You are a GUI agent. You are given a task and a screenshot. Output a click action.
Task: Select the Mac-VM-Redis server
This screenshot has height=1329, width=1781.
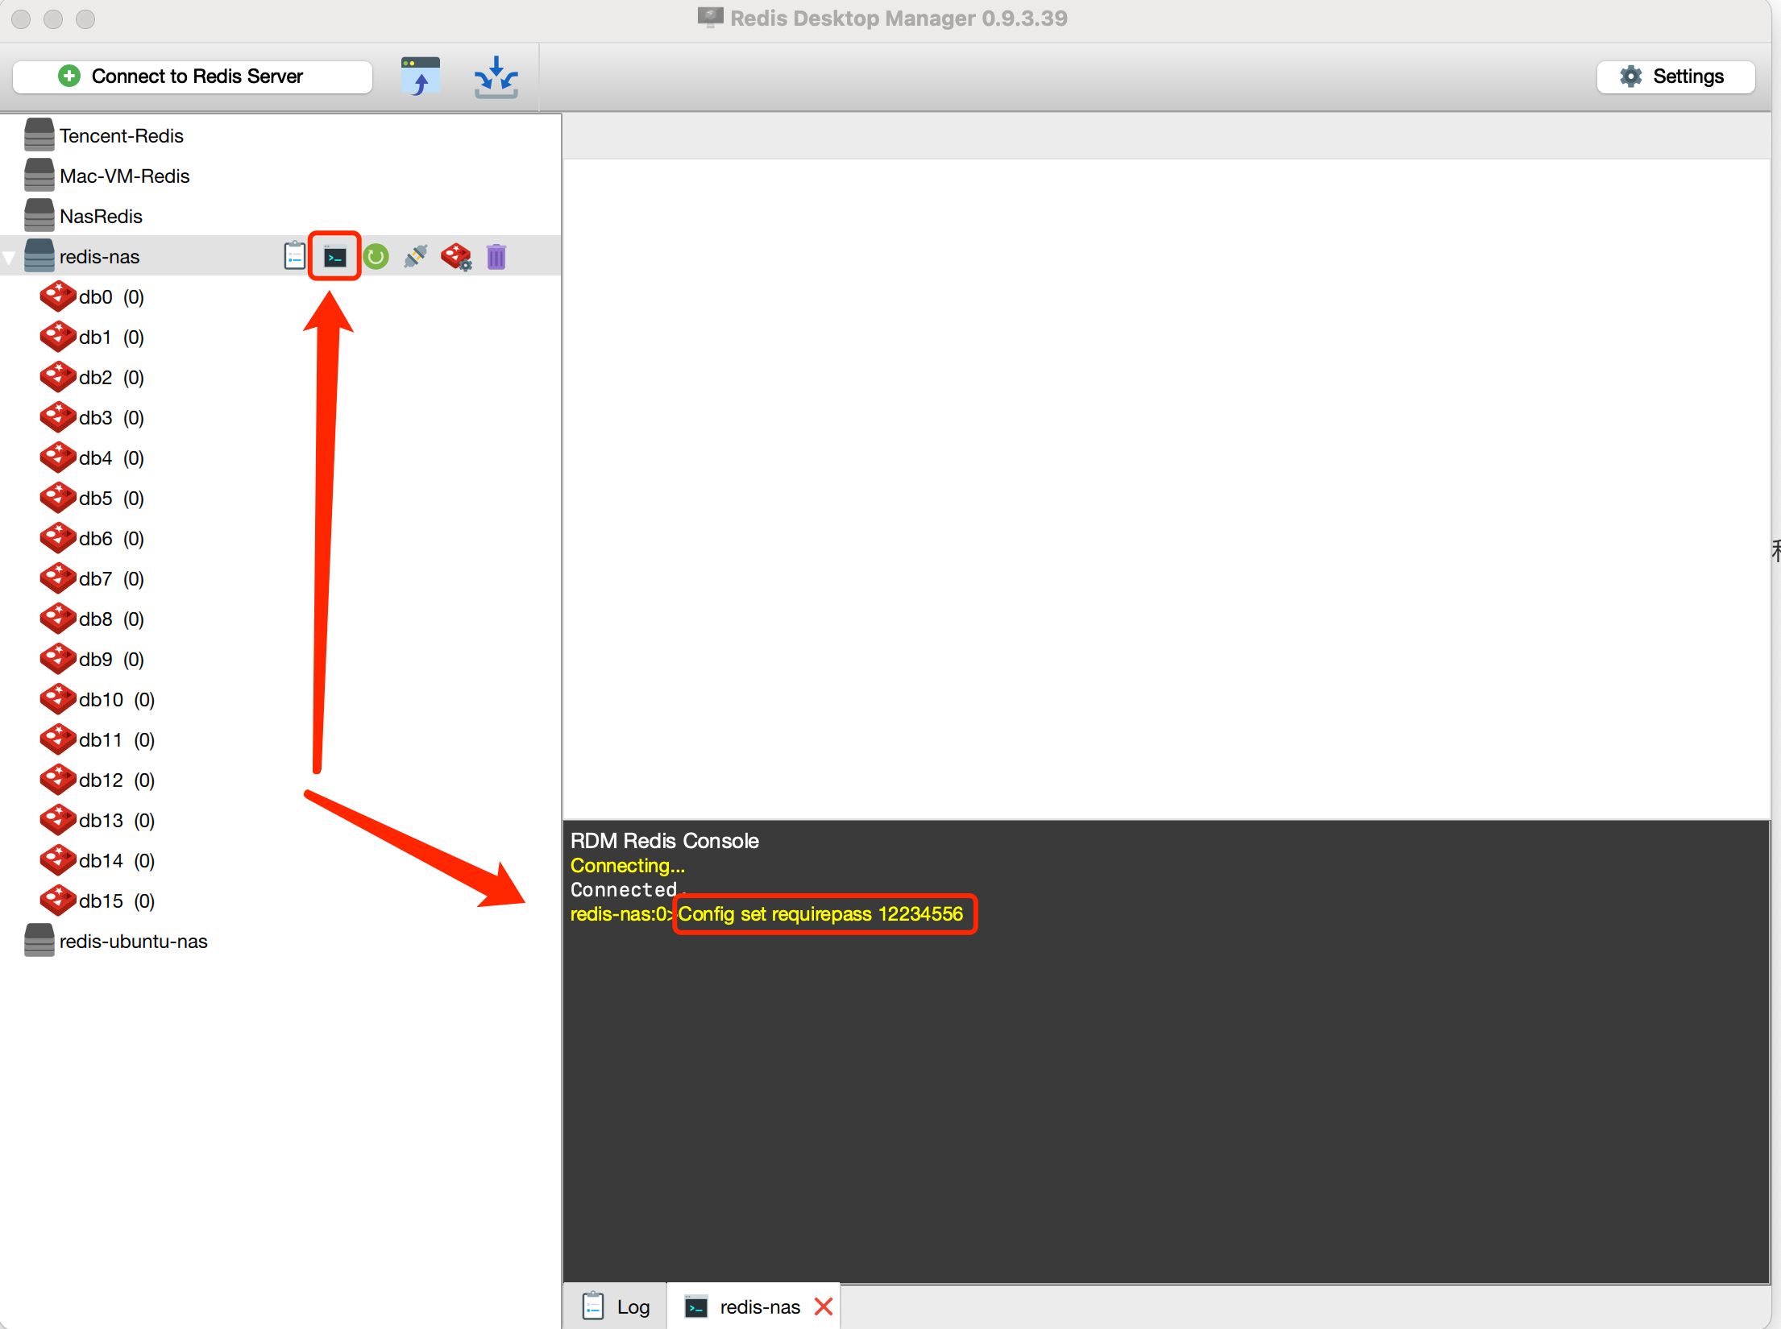coord(124,176)
